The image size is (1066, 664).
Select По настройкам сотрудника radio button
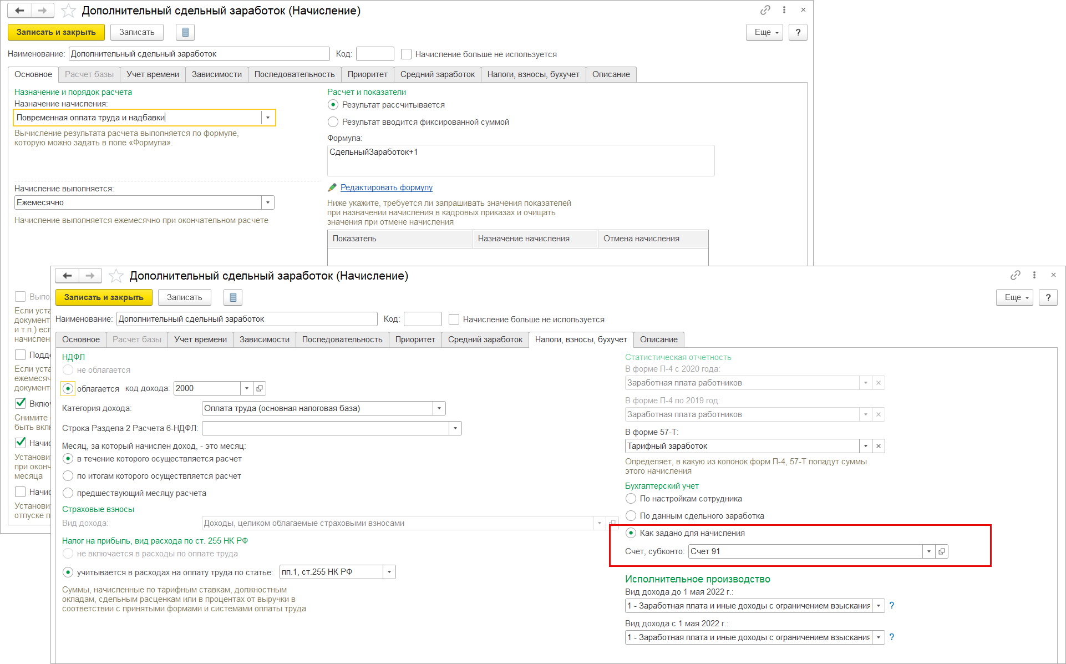631,499
